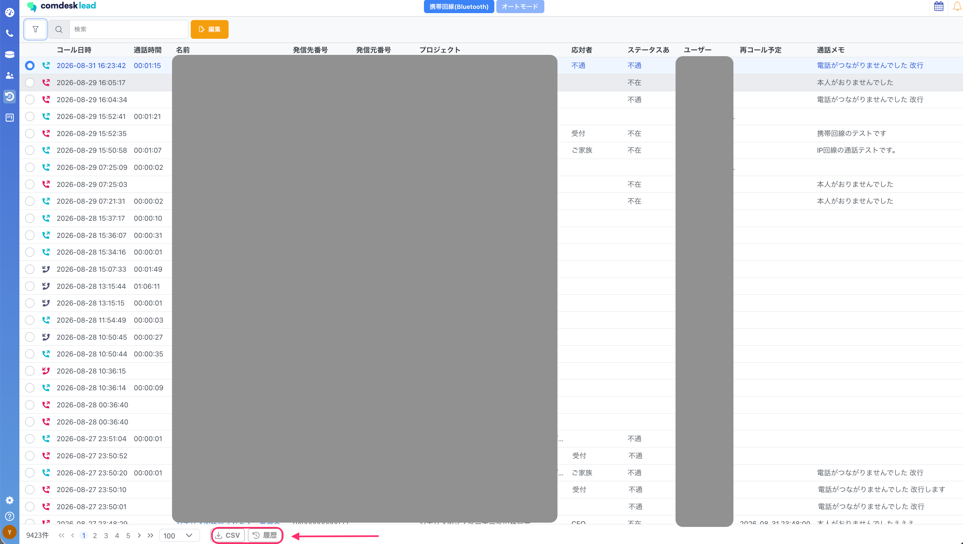Click the comdesk lead logo
The height and width of the screenshot is (544, 963).
(x=62, y=6)
